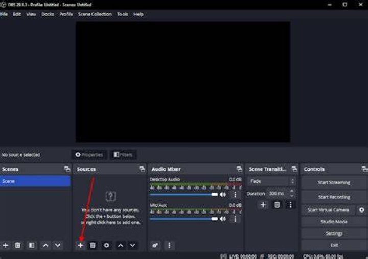Screen dimensions: 368x259
Task: Open the Help menu
Action: pyautogui.click(x=138, y=14)
